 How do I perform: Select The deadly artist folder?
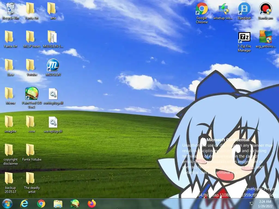32,183
